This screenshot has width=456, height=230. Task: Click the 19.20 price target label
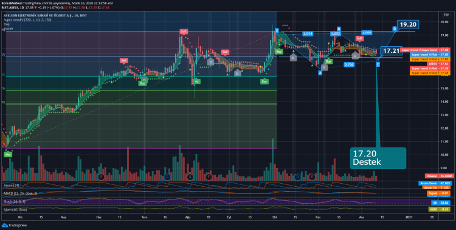point(408,24)
